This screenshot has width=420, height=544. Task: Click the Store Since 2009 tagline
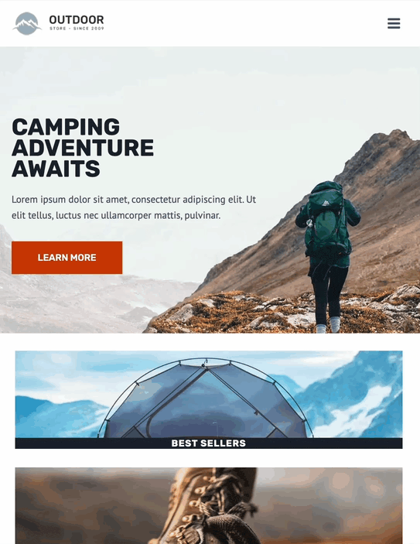(x=77, y=29)
